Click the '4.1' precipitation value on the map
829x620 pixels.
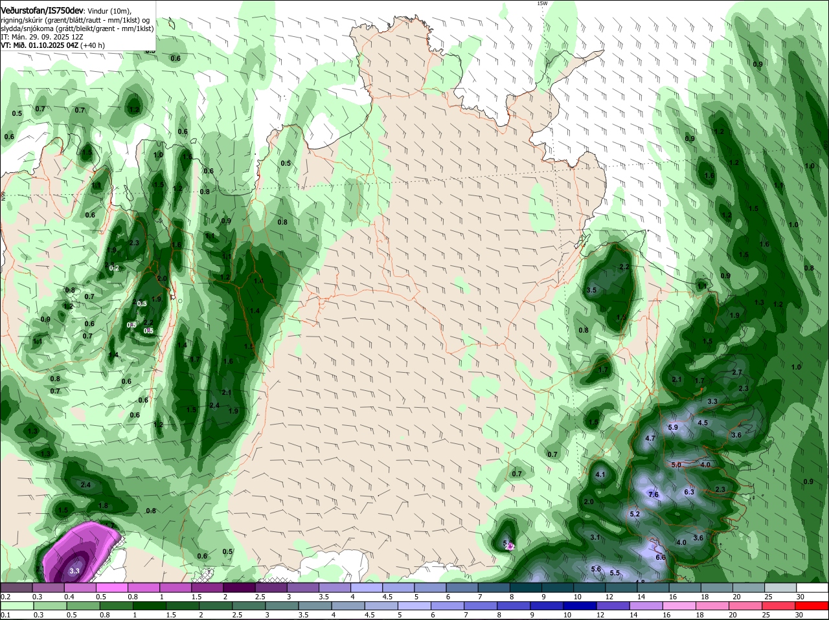point(600,474)
